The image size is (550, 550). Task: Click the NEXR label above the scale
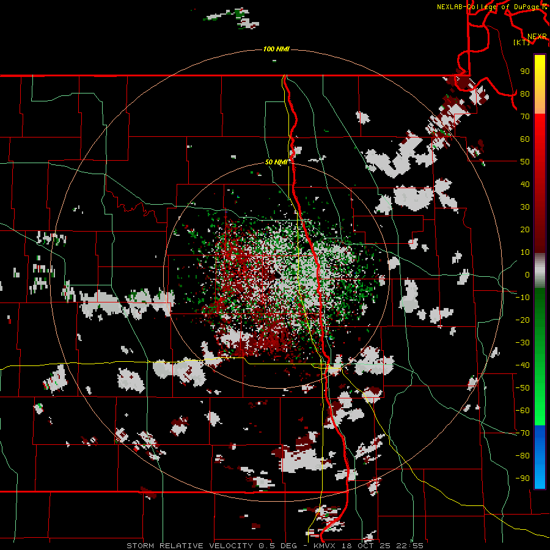(537, 37)
